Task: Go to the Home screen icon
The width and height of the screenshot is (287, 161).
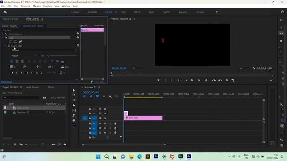Action: pyautogui.click(x=5, y=12)
